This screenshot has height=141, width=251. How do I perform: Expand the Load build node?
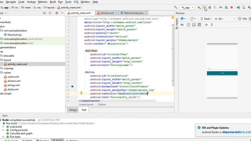[3, 127]
